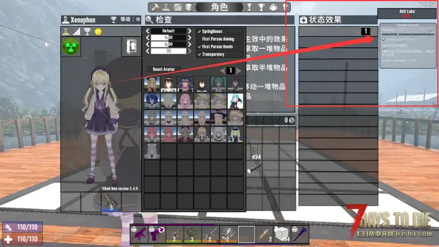Select the purple SMG in the toolbelt

139,234
